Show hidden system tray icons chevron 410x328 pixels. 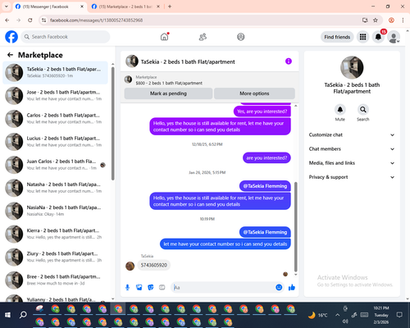338,315
